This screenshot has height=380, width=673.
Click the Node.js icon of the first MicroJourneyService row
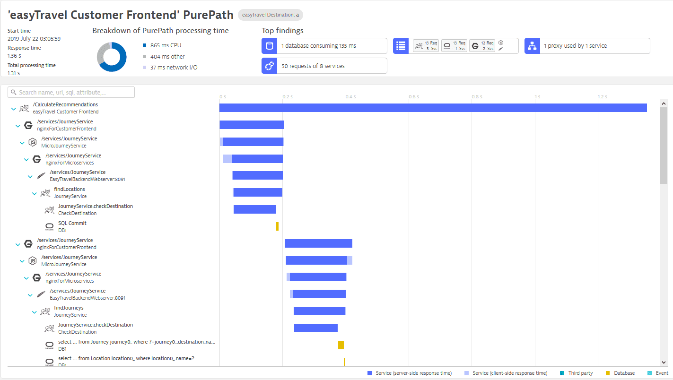33,142
